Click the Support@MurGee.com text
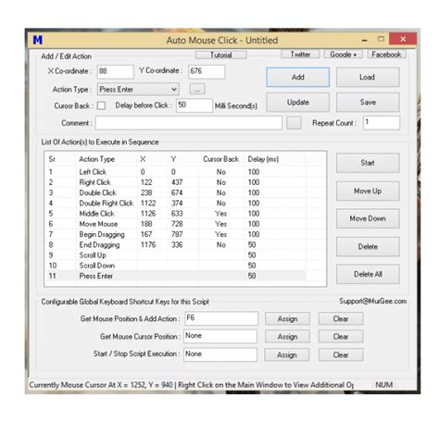The width and height of the screenshot is (439, 421). tap(373, 302)
